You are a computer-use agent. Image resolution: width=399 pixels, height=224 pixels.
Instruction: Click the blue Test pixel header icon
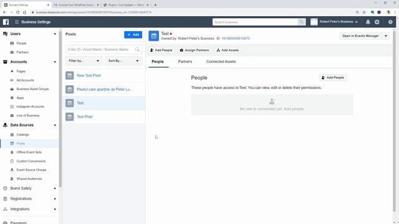[x=154, y=36]
